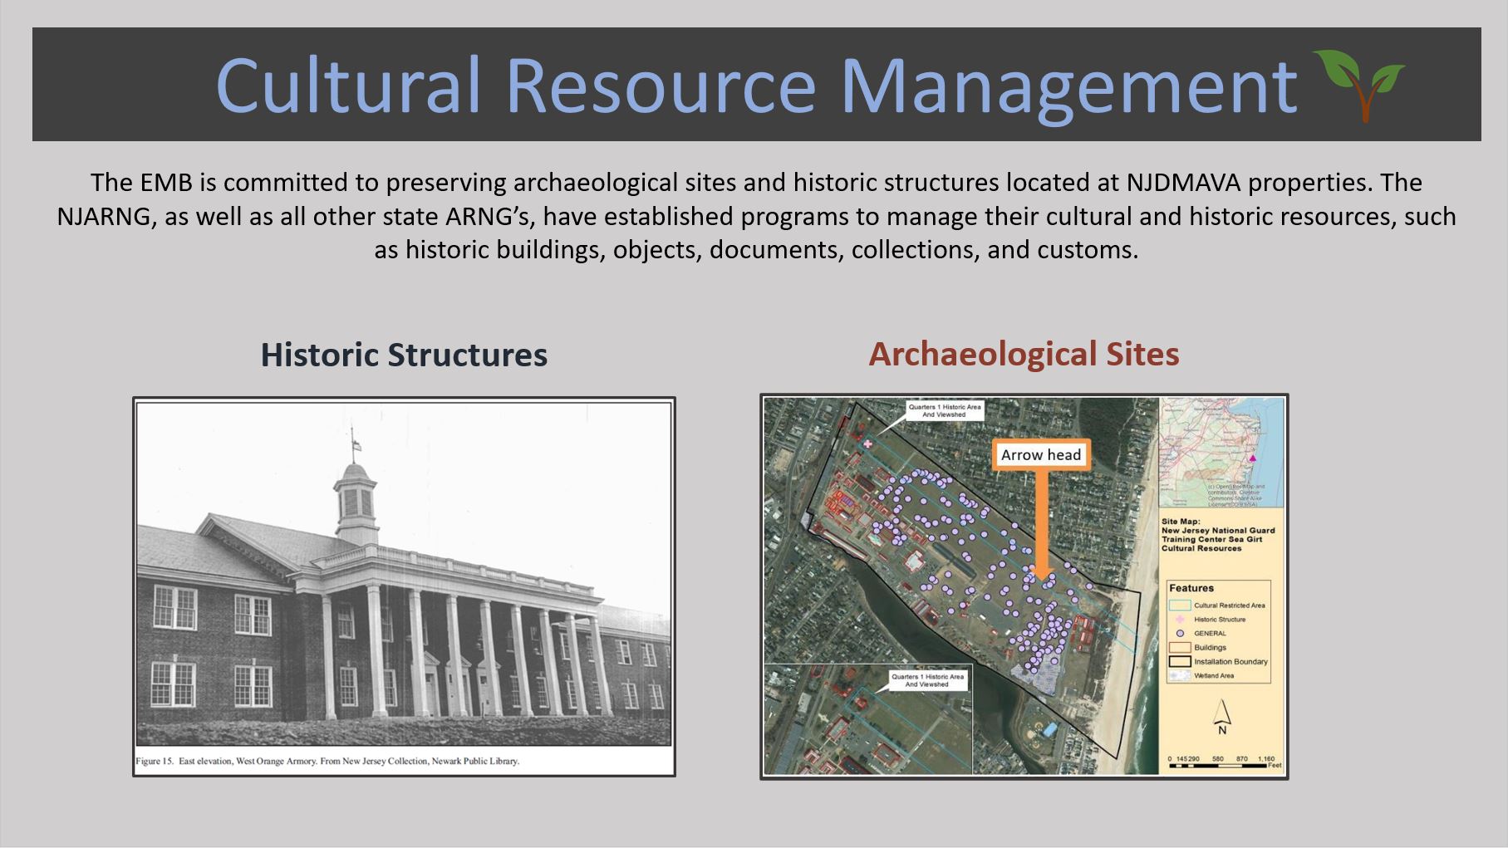
Task: Click the Site Map title text
Action: tap(1217, 535)
